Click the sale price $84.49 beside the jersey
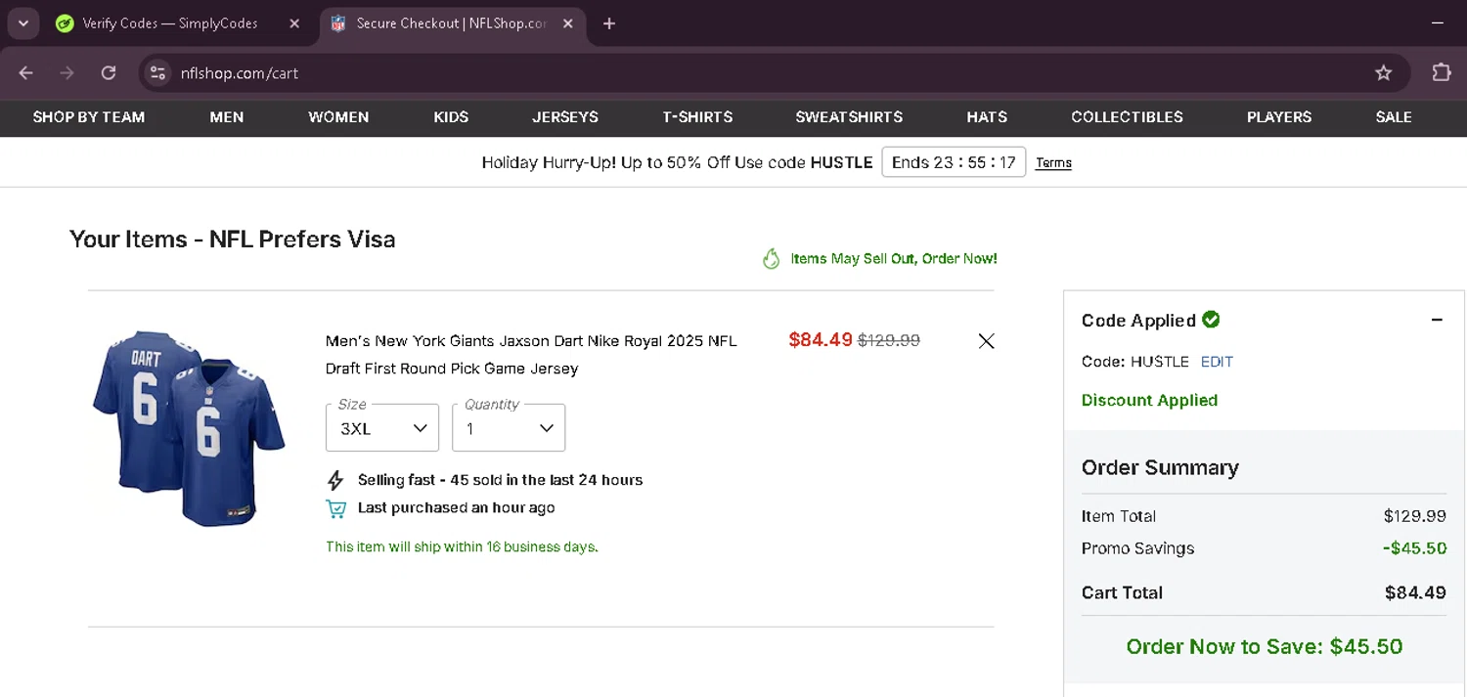The image size is (1467, 697). pos(821,340)
